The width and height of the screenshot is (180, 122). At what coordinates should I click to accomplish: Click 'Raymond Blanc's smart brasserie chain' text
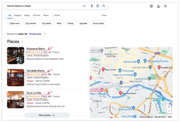[x=45, y=59]
